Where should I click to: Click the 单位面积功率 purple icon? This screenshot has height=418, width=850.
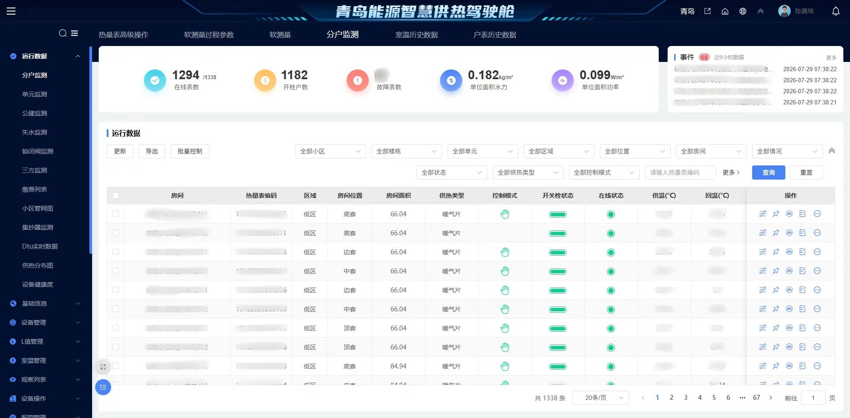pos(563,81)
